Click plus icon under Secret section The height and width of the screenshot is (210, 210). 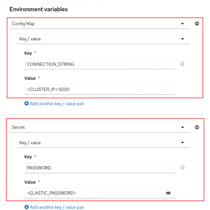coord(27,207)
